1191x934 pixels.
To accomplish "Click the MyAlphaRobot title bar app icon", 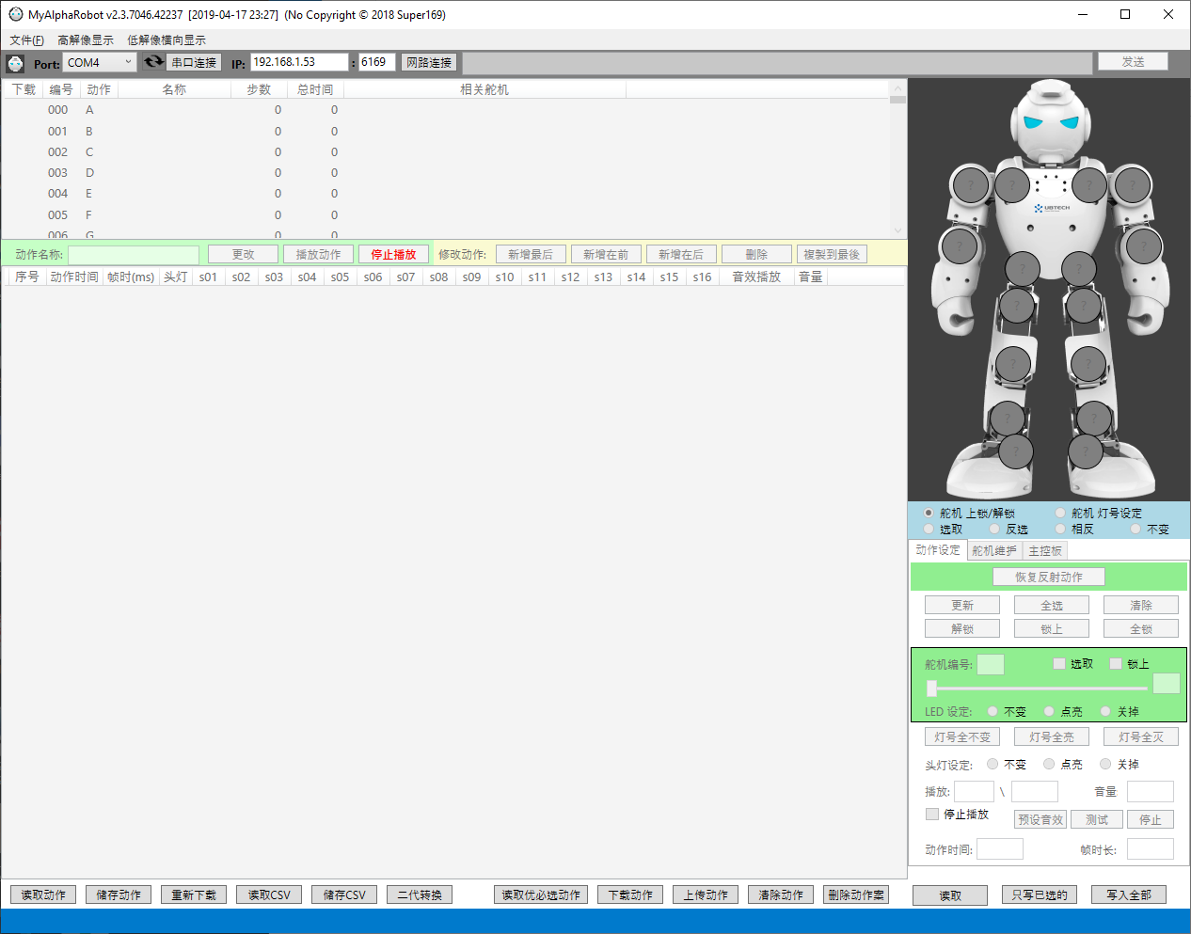I will coord(15,14).
